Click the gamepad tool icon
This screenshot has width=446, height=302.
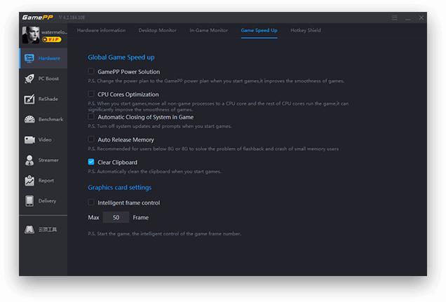29,229
